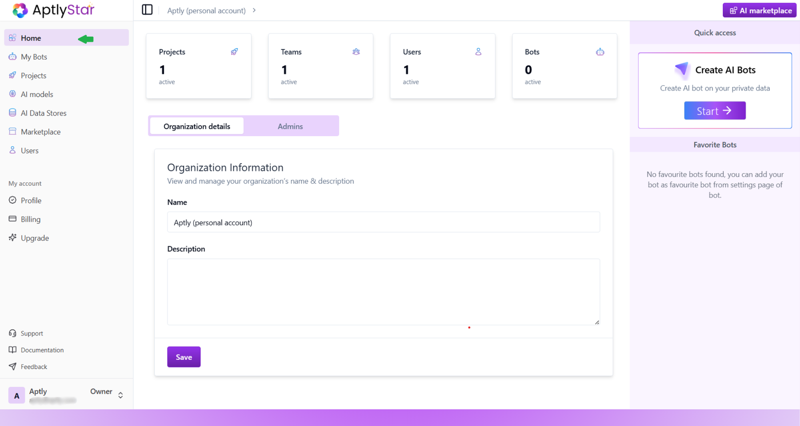This screenshot has width=800, height=426.
Task: Start creating an AI bot
Action: point(715,111)
